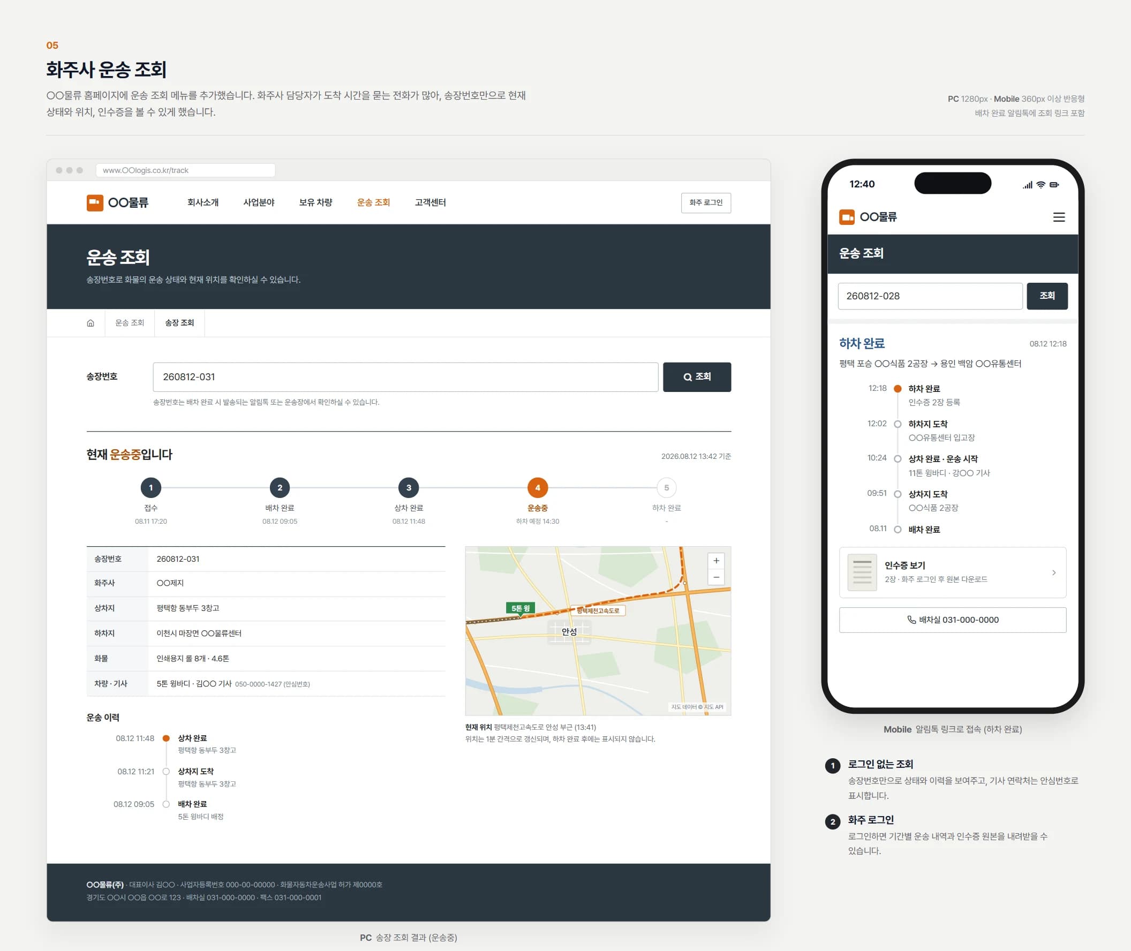Select the 운송 조회 breadcrumb item
The image size is (1131, 951).
(130, 323)
